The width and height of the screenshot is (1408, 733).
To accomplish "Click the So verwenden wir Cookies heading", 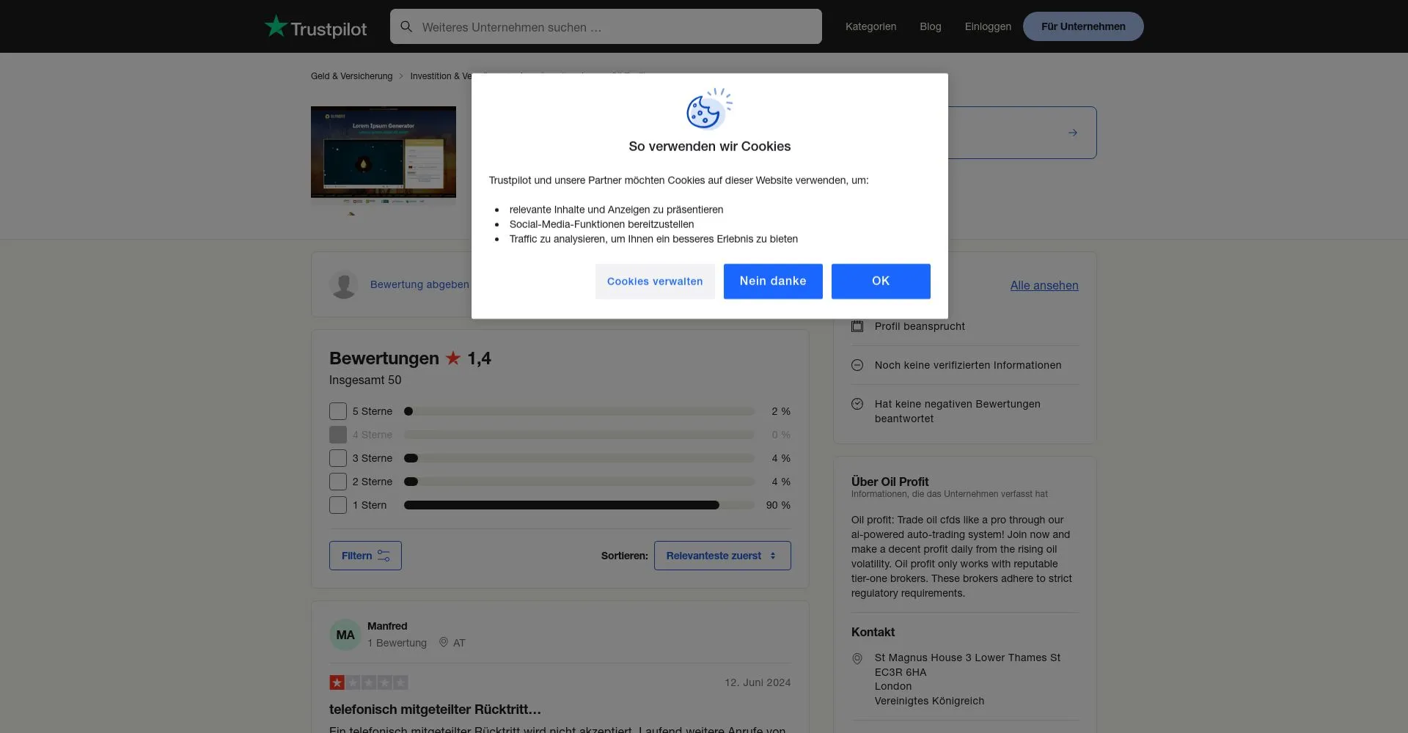I will [x=710, y=146].
